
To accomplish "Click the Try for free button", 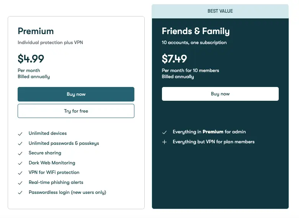I will click(76, 111).
